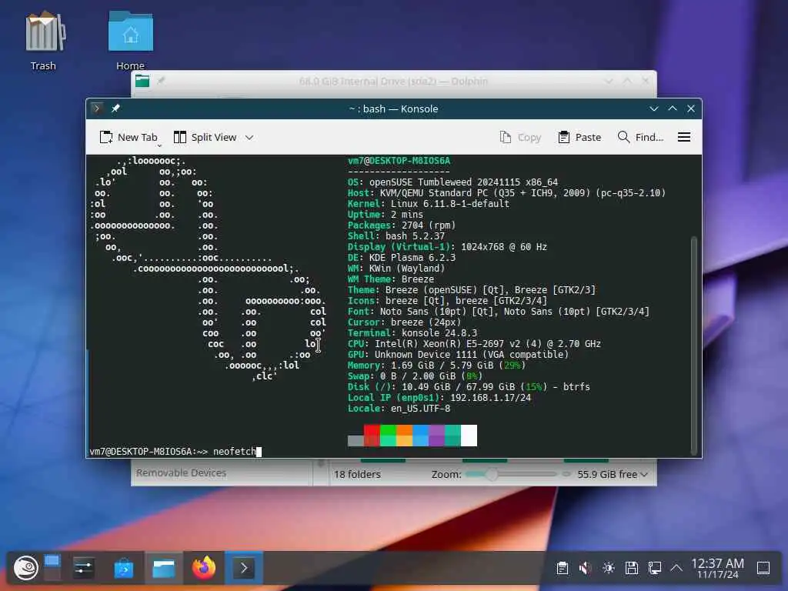Click the virtual desktop pager
This screenshot has height=591, width=788.
[x=52, y=568]
